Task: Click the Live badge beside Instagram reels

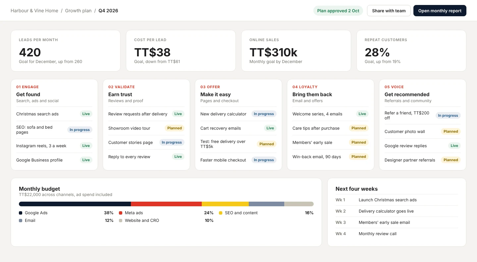Action: (x=86, y=146)
